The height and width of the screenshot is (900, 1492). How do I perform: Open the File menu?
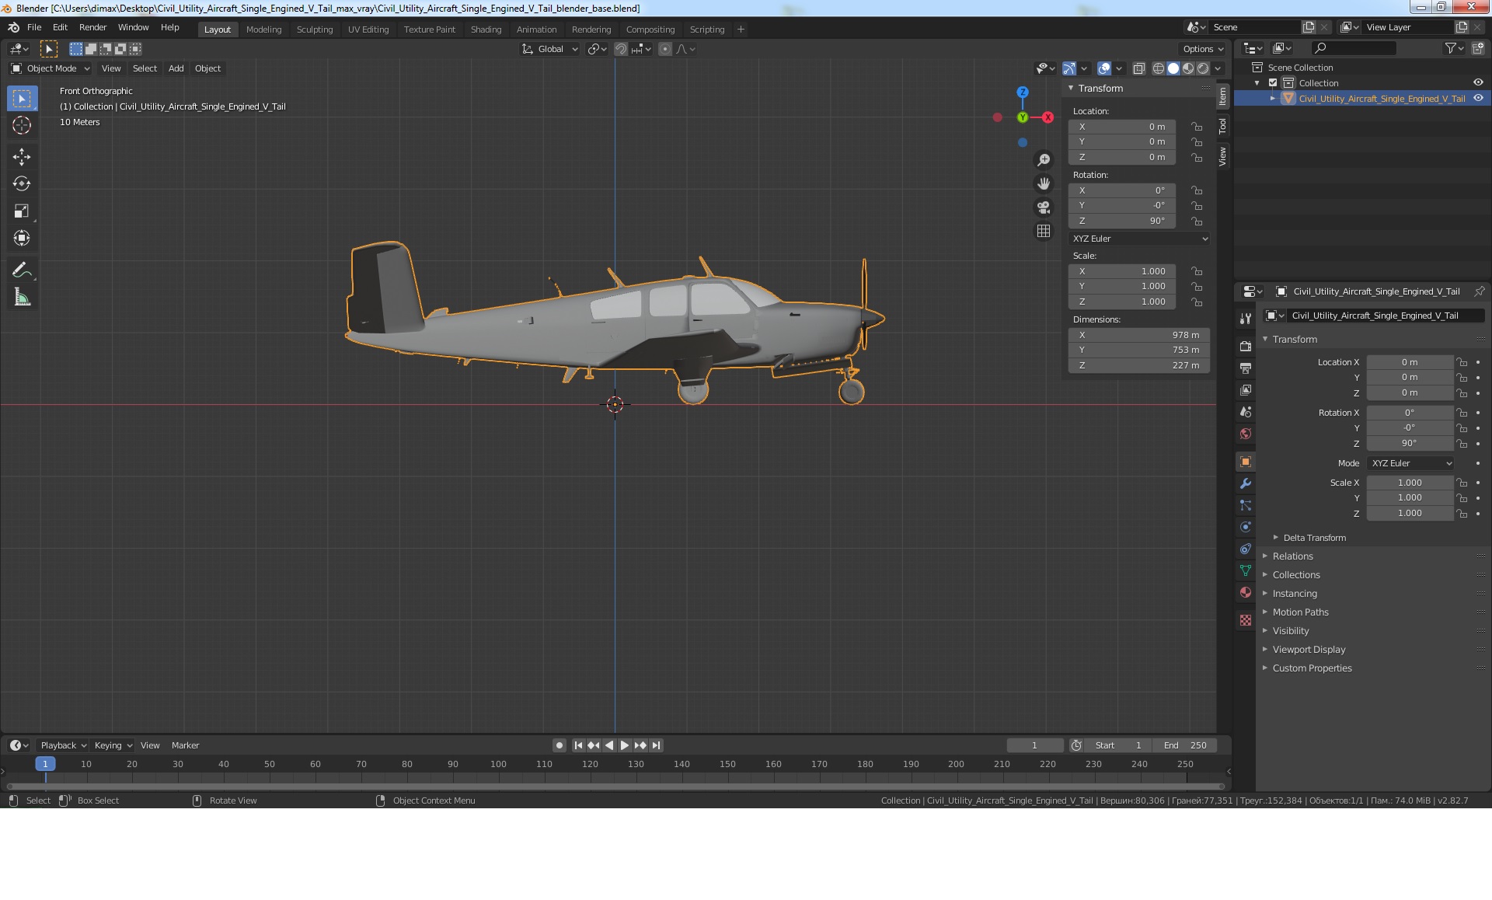pyautogui.click(x=34, y=27)
